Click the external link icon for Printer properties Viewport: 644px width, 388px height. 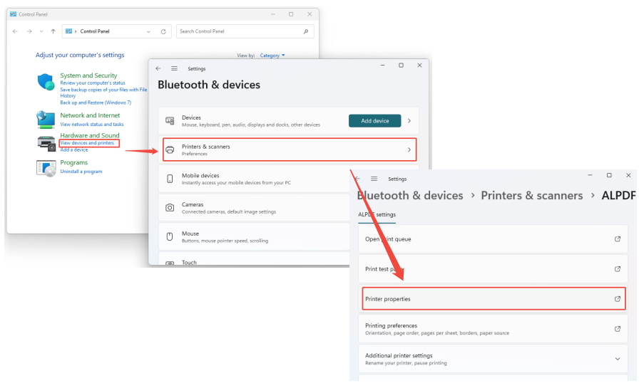click(617, 299)
